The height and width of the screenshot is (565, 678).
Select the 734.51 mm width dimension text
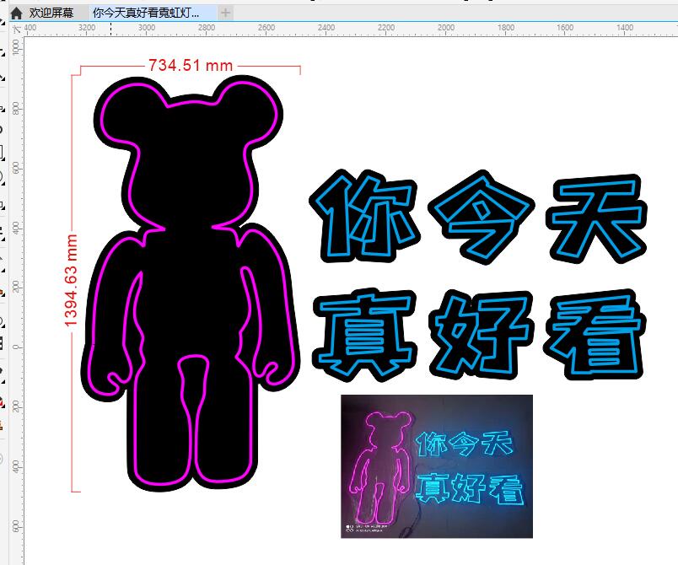pos(191,66)
